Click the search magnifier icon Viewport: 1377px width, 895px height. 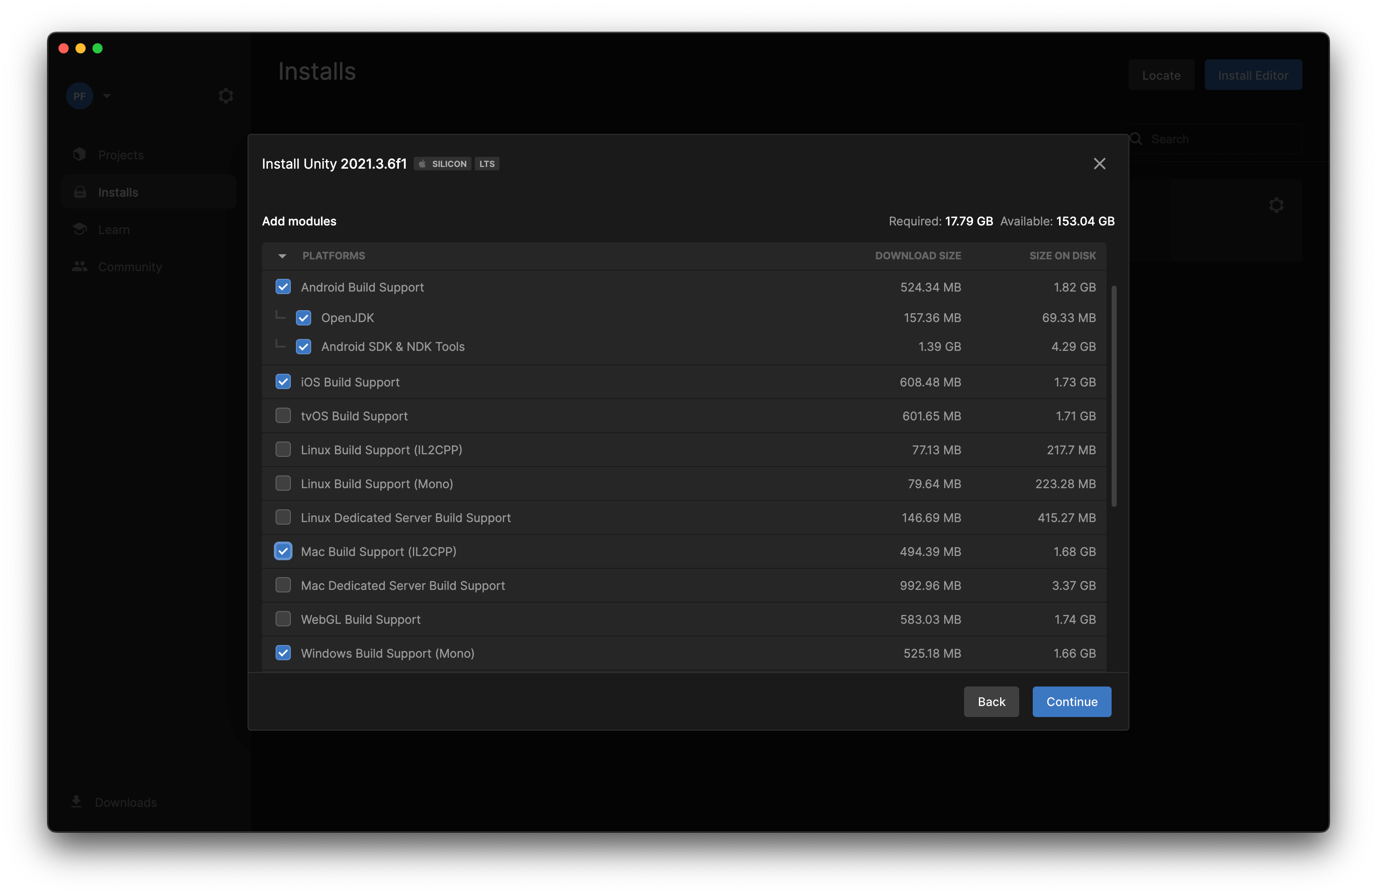coord(1136,139)
